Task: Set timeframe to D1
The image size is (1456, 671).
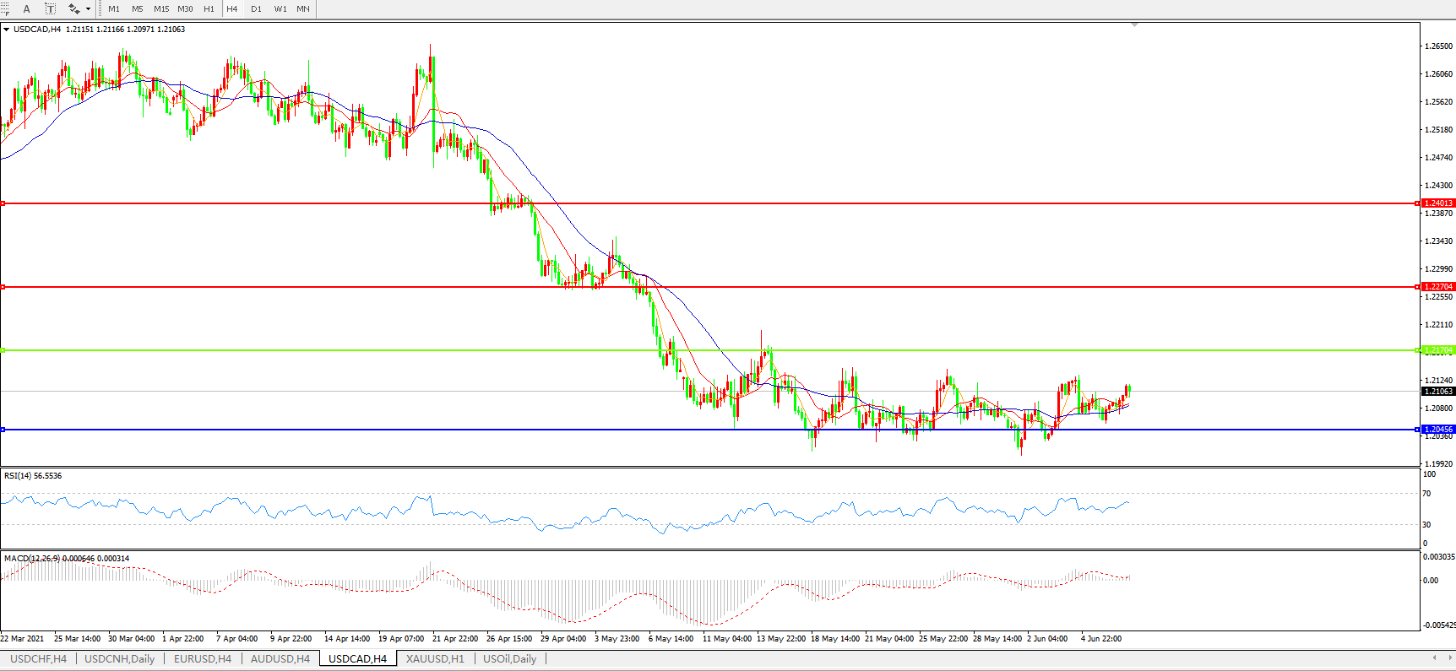Action: coord(256,8)
